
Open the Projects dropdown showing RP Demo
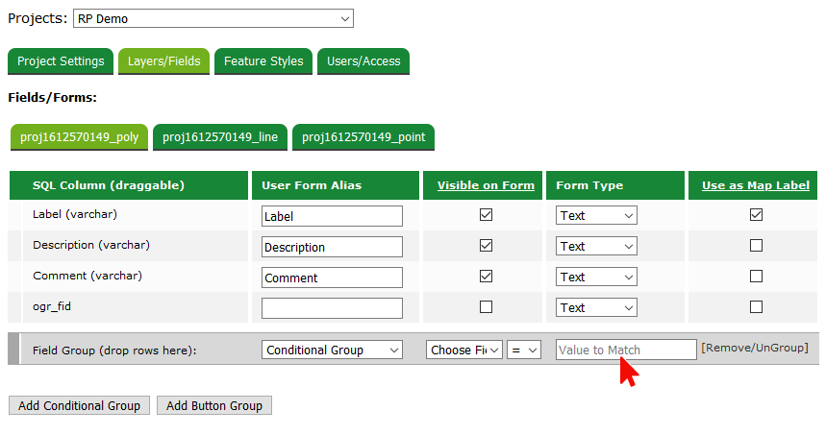[213, 18]
